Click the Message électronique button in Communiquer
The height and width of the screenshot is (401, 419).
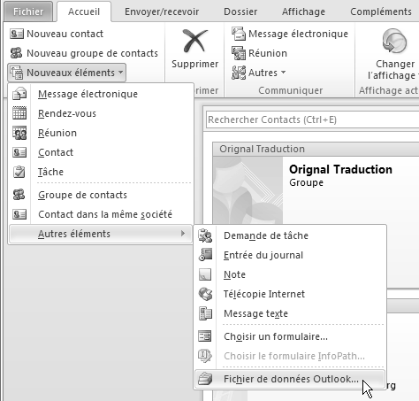click(x=290, y=34)
